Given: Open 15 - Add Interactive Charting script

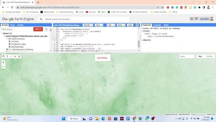Looking at the screenshot, I should 21,49.
